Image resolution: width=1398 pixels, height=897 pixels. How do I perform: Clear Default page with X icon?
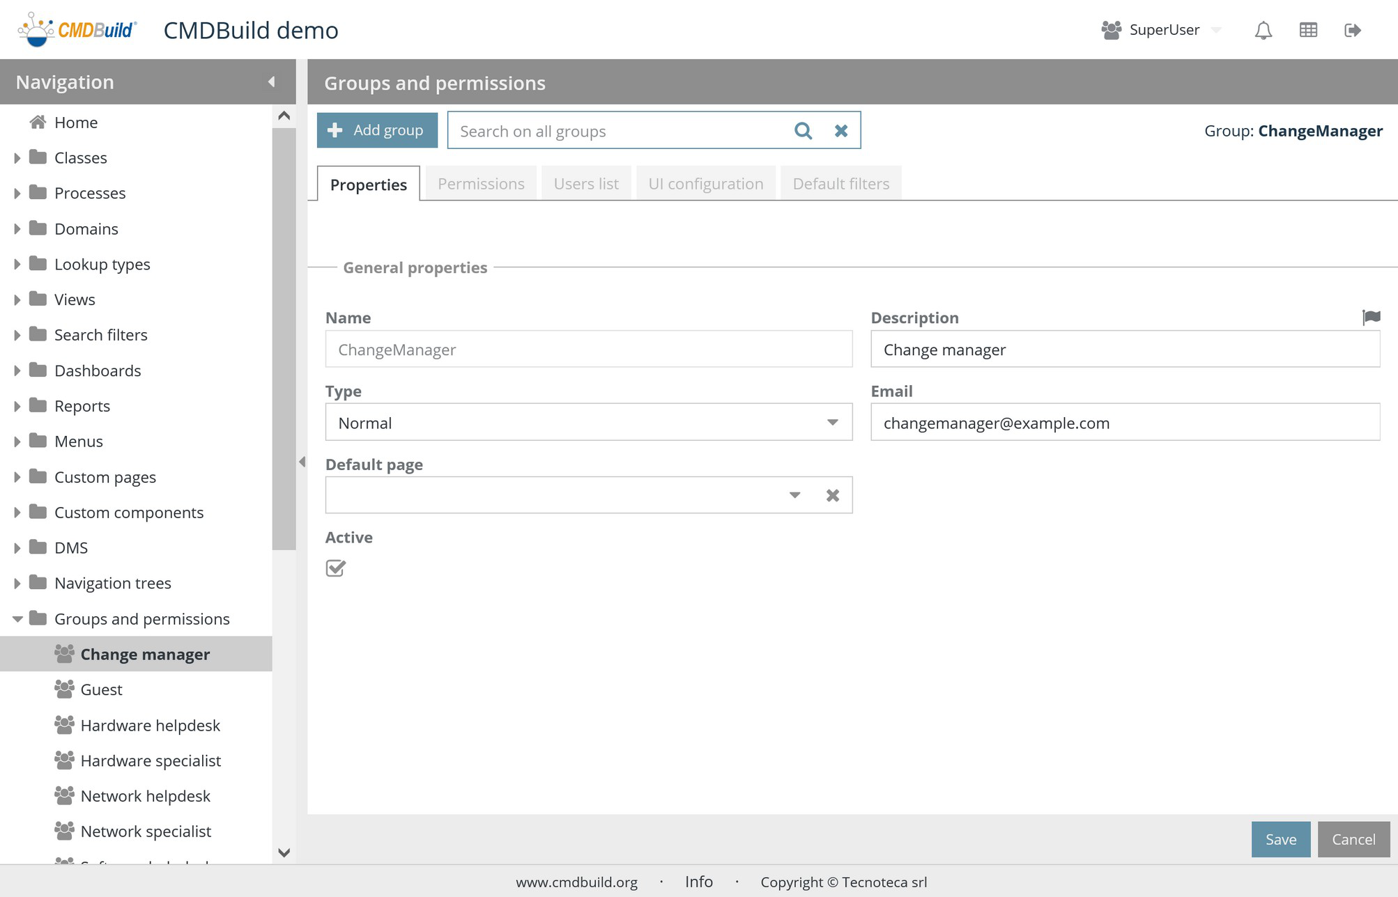(832, 495)
